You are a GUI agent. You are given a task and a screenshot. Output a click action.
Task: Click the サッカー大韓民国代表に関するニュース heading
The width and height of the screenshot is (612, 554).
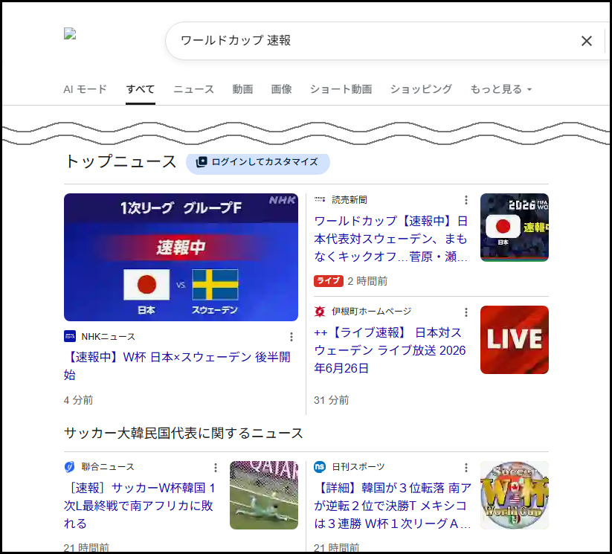click(x=184, y=434)
